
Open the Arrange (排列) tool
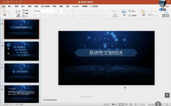[143, 11]
